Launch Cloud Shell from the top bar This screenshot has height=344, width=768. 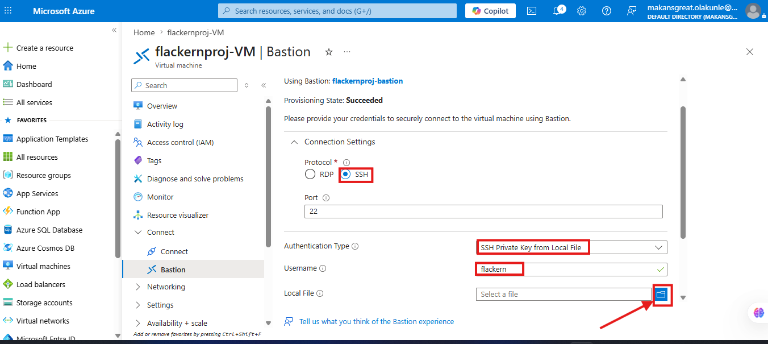point(532,11)
